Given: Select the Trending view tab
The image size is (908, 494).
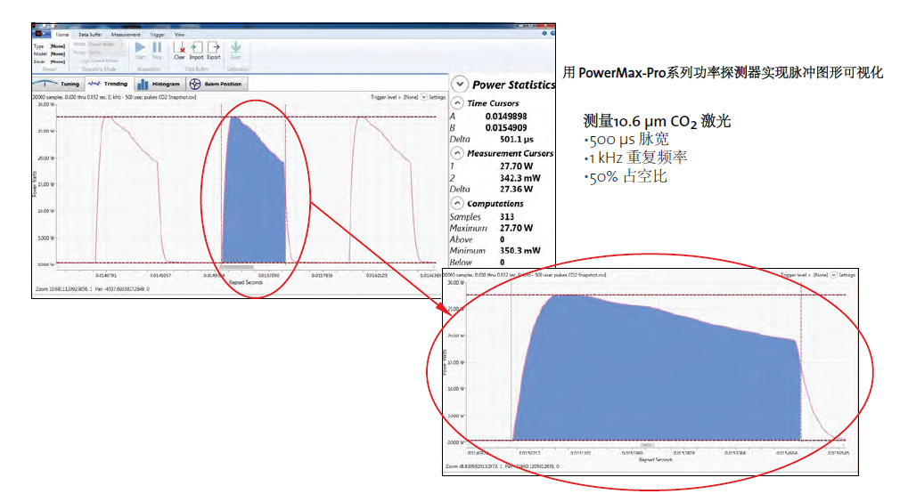Looking at the screenshot, I should coord(109,84).
